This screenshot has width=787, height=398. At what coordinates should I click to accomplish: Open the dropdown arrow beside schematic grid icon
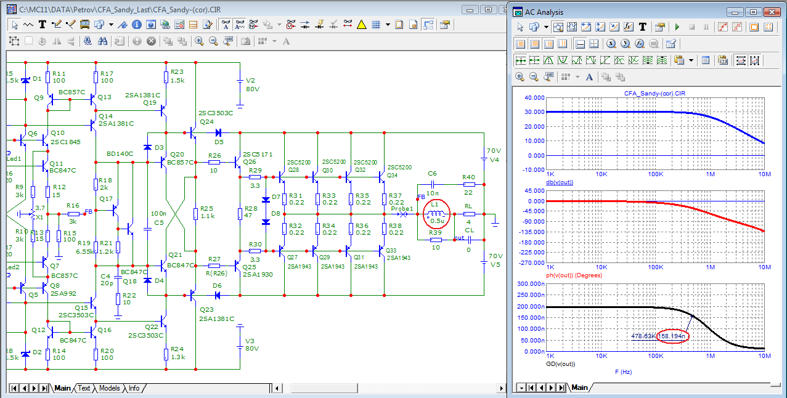(x=388, y=25)
